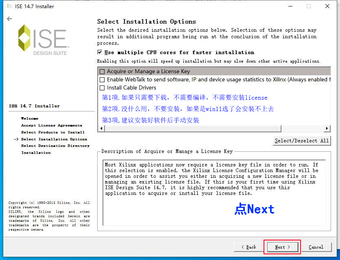Select the Welcome step in sidebar
The height and width of the screenshot is (260, 340).
(30, 118)
